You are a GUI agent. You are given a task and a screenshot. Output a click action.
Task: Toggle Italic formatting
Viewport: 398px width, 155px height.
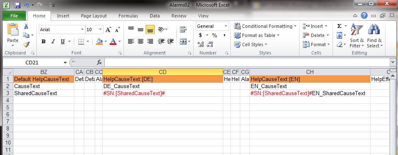coord(53,42)
